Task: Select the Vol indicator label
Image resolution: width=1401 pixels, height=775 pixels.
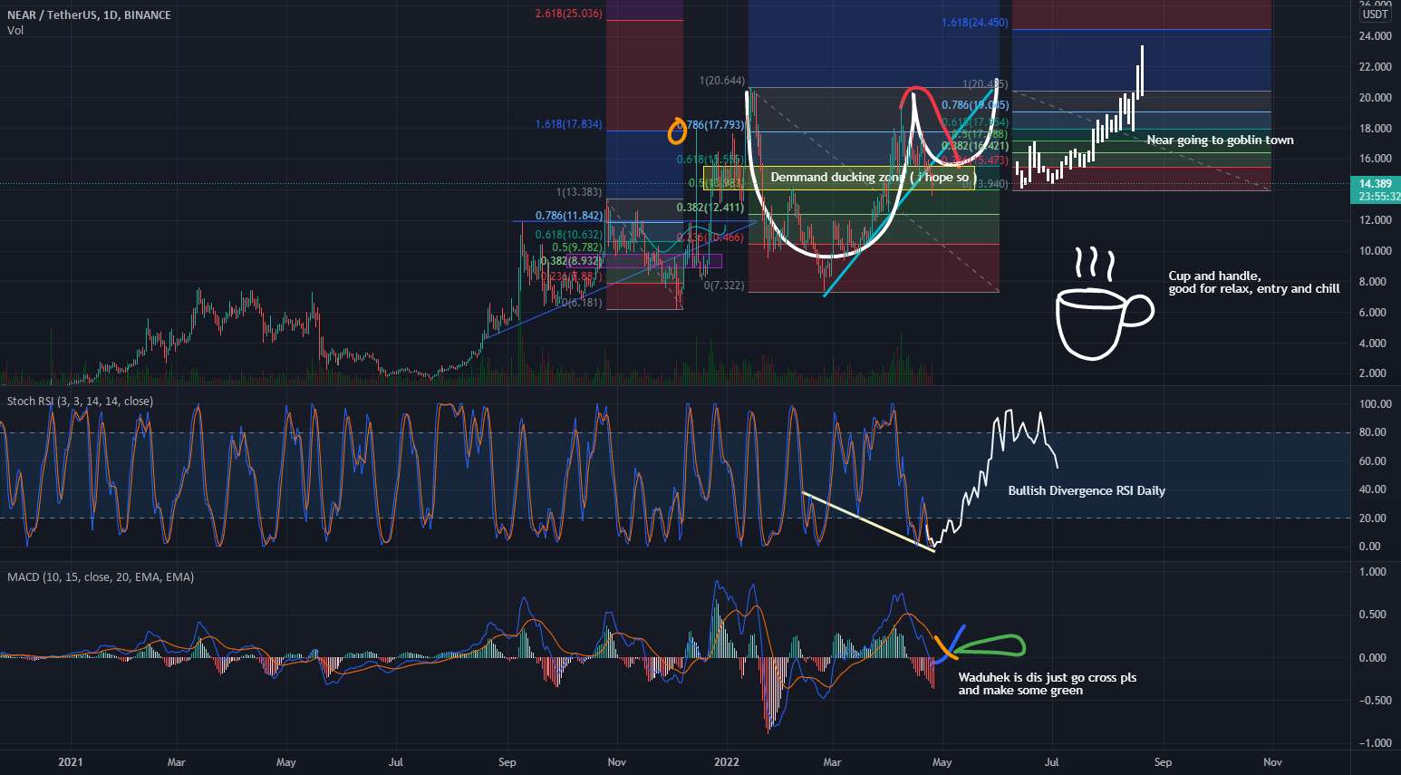Action: point(15,30)
